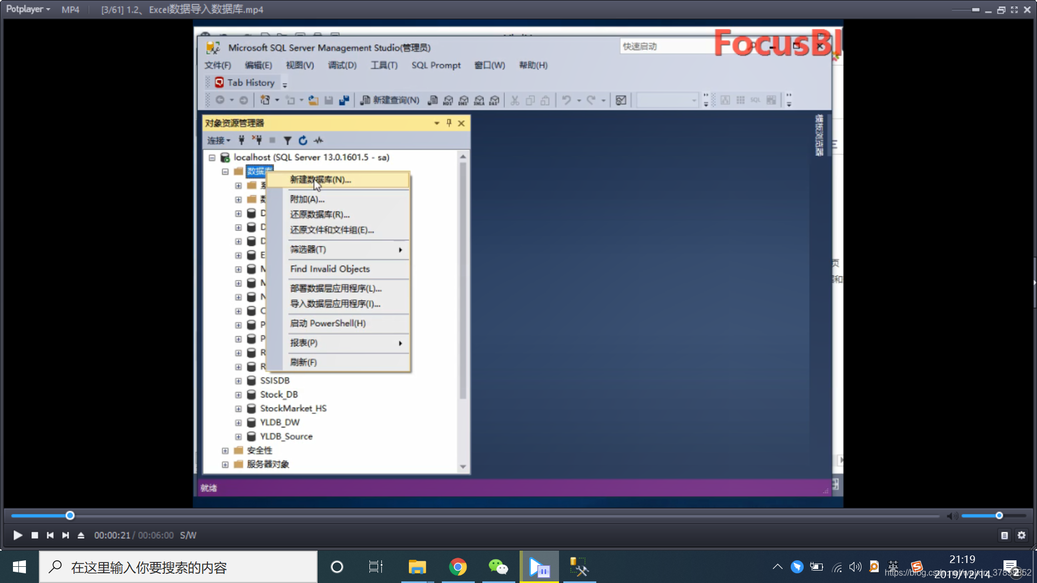Click the video seek bar handle

tap(70, 516)
